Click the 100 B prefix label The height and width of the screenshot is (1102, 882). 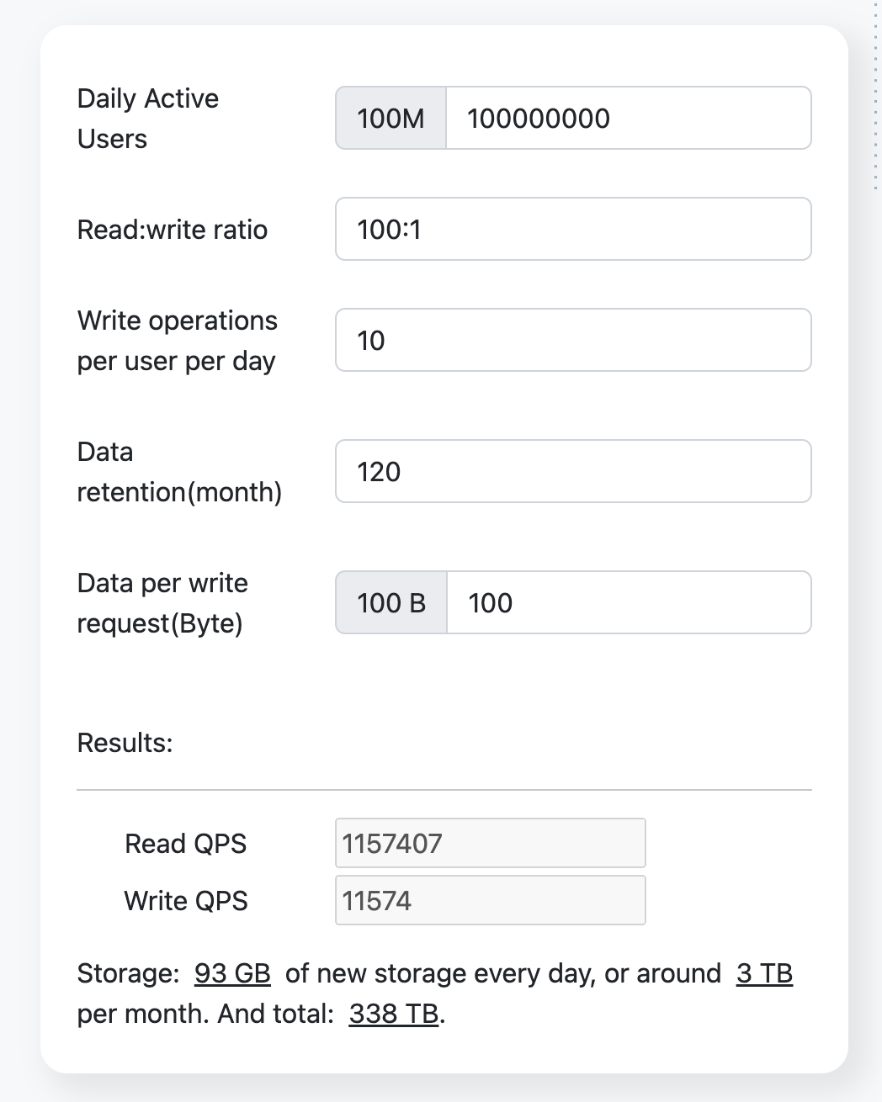[391, 602]
